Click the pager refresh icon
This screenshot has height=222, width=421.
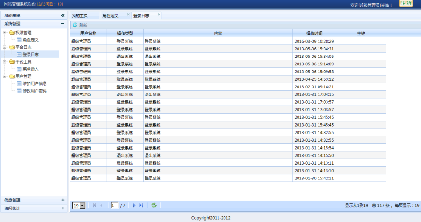coord(154,205)
